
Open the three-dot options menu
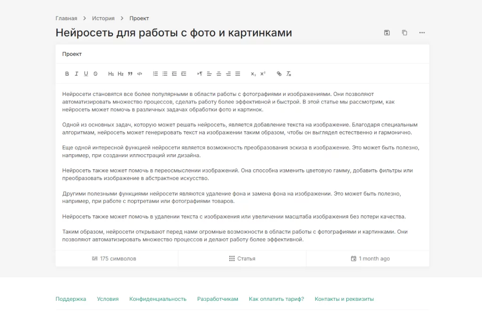[422, 32]
